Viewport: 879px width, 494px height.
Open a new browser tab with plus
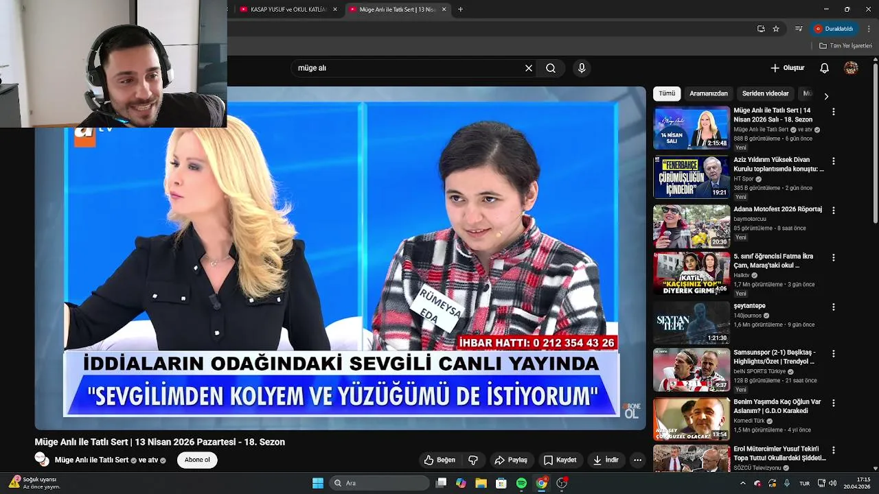[460, 10]
